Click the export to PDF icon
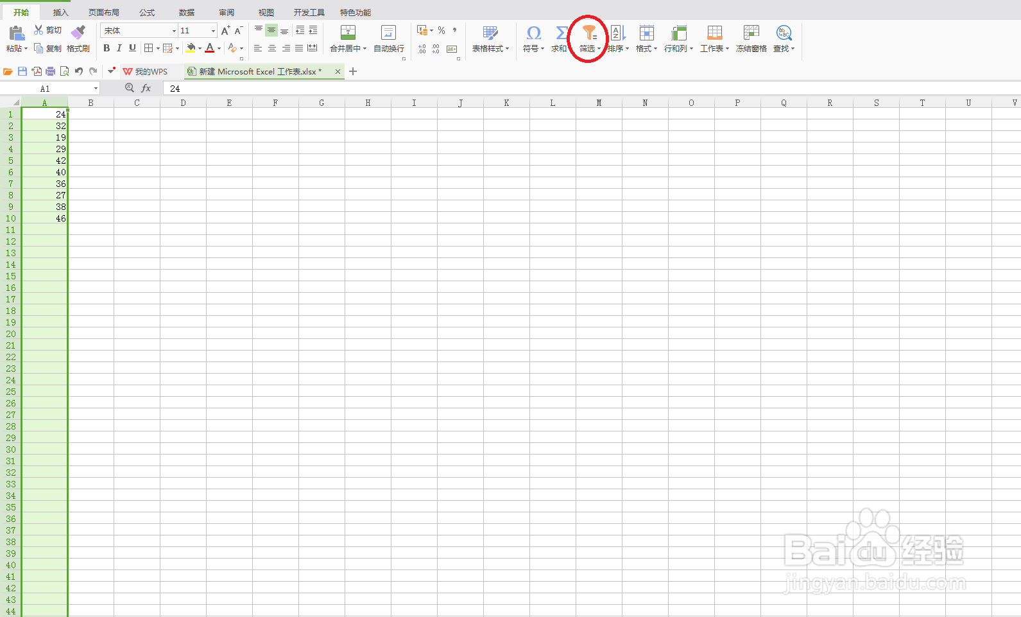 (x=37, y=71)
